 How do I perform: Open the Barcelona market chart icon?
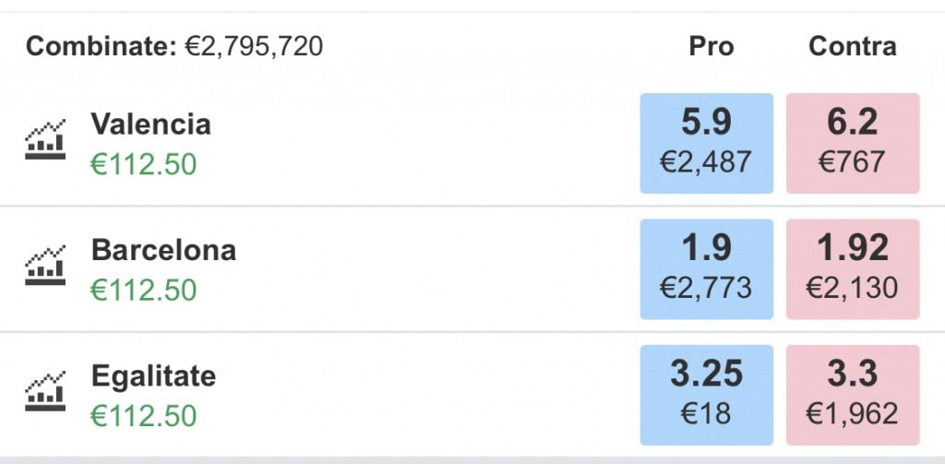[44, 266]
